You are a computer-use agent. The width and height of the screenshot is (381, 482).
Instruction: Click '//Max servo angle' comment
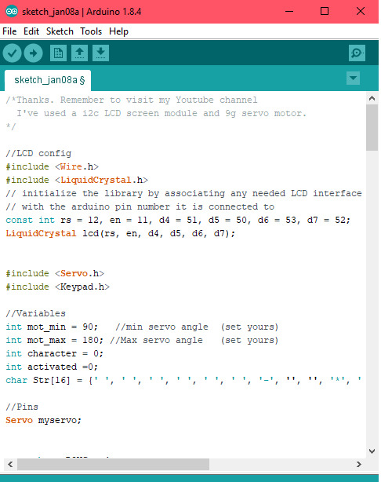point(156,340)
